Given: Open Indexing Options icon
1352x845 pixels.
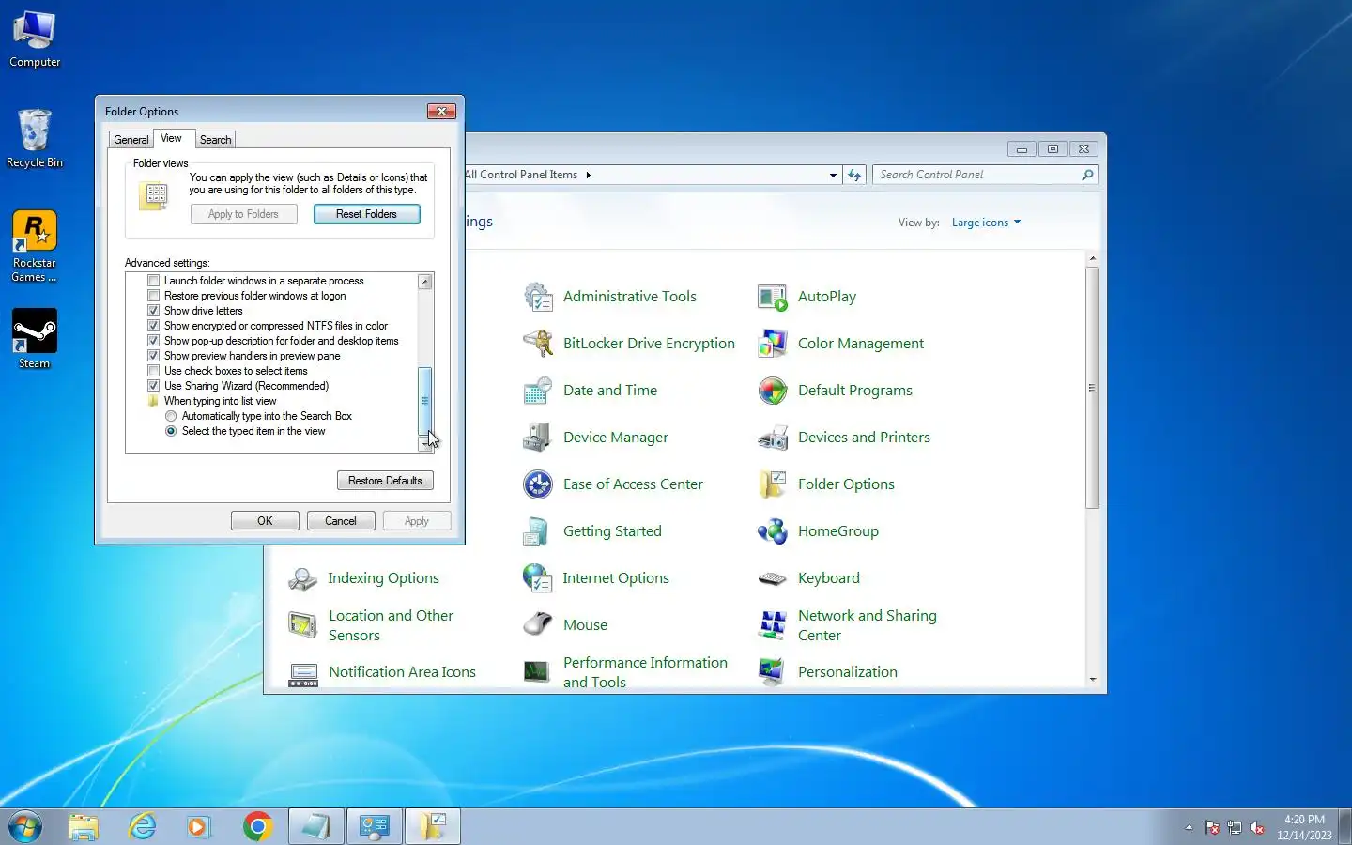Looking at the screenshot, I should 303,578.
